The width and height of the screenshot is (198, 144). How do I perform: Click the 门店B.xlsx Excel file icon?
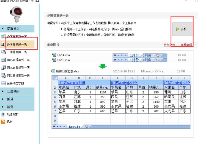point(54,60)
